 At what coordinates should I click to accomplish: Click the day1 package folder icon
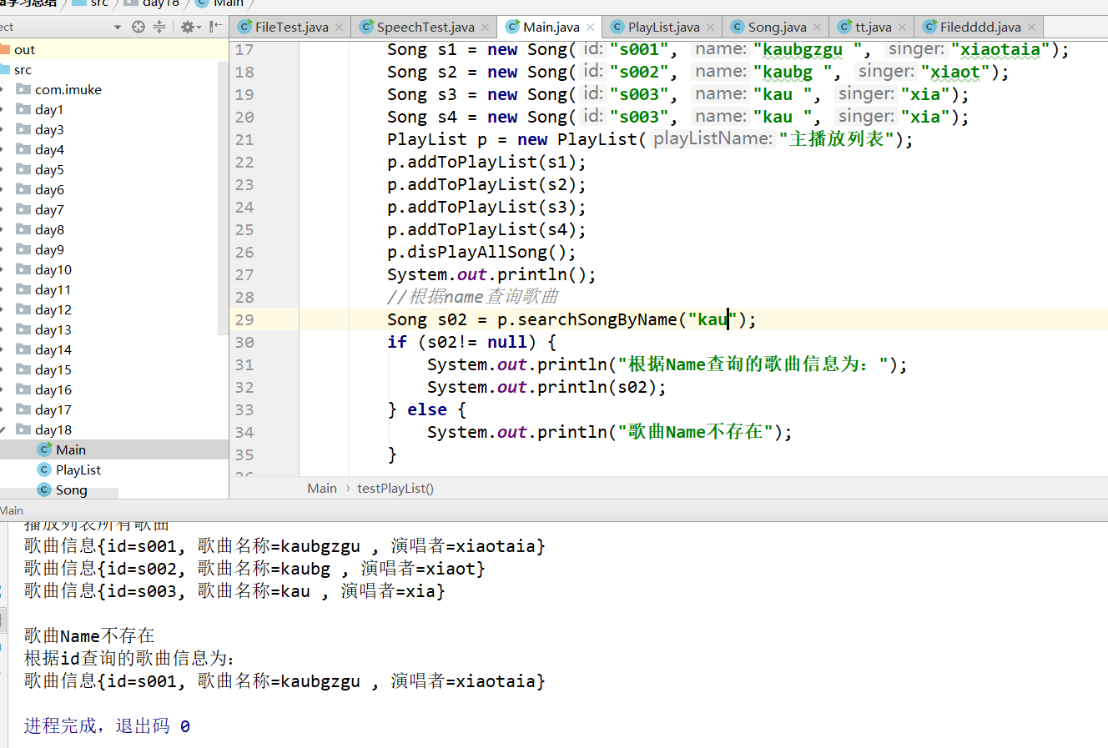coord(23,109)
